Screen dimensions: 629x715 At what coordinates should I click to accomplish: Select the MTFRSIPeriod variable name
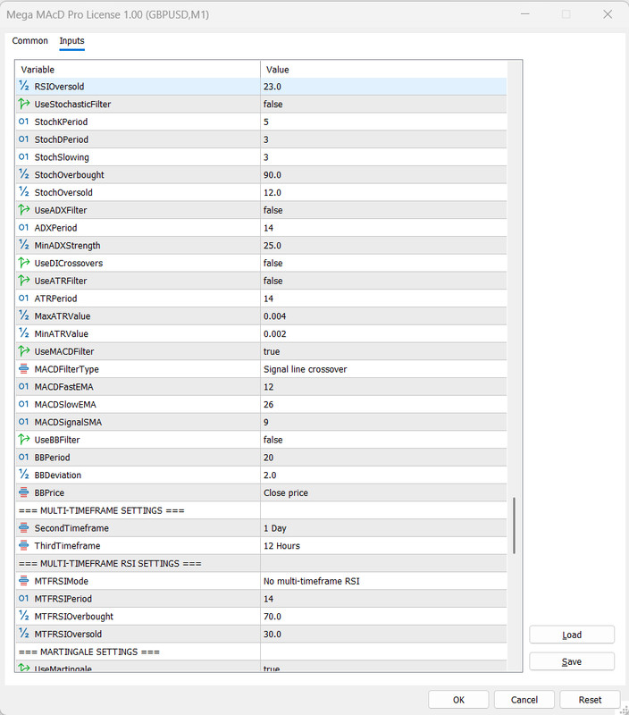point(63,599)
